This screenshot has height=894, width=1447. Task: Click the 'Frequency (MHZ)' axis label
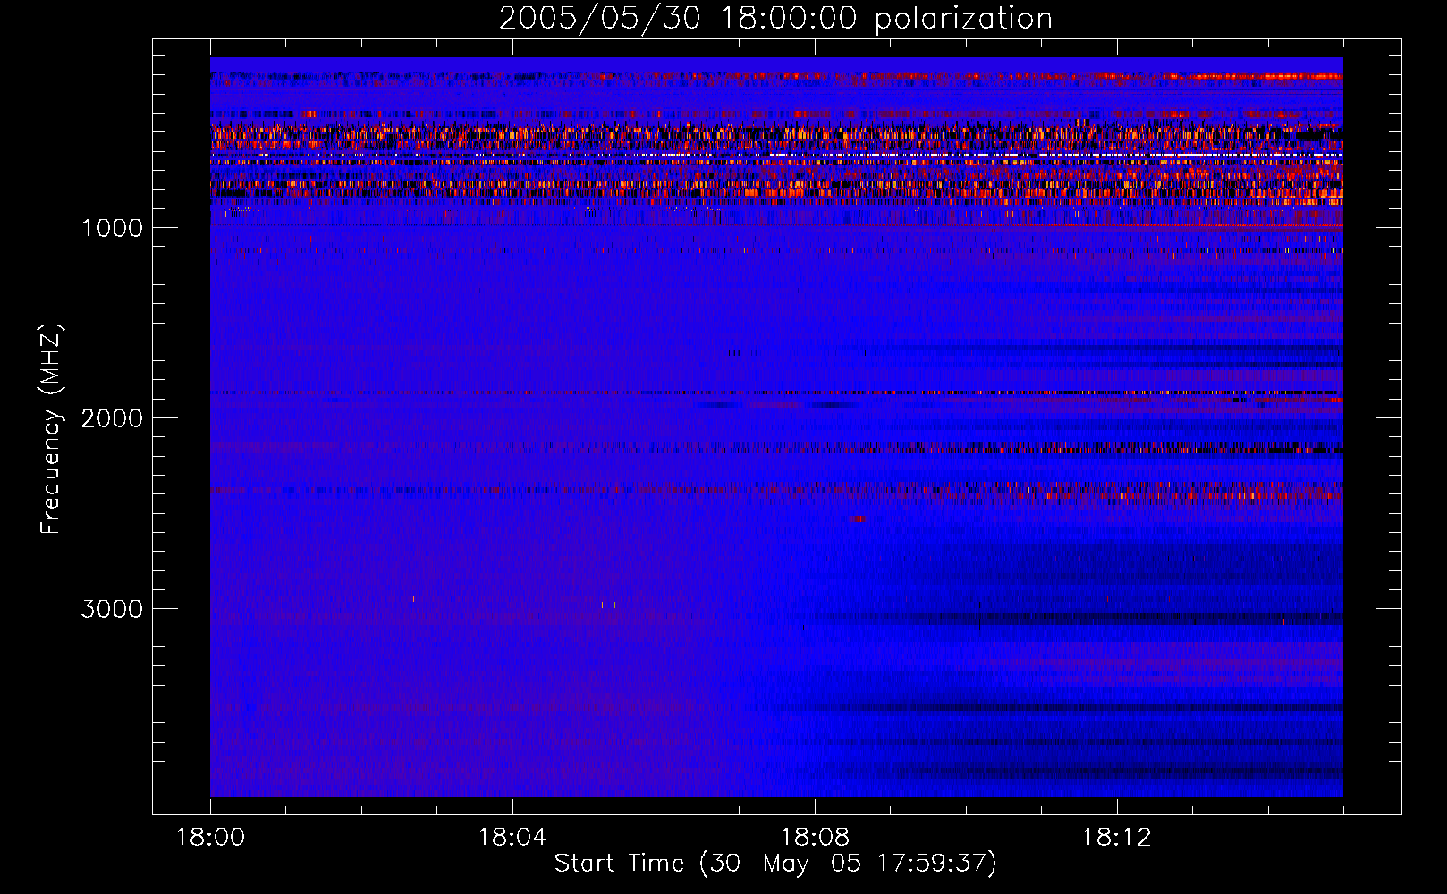(51, 429)
